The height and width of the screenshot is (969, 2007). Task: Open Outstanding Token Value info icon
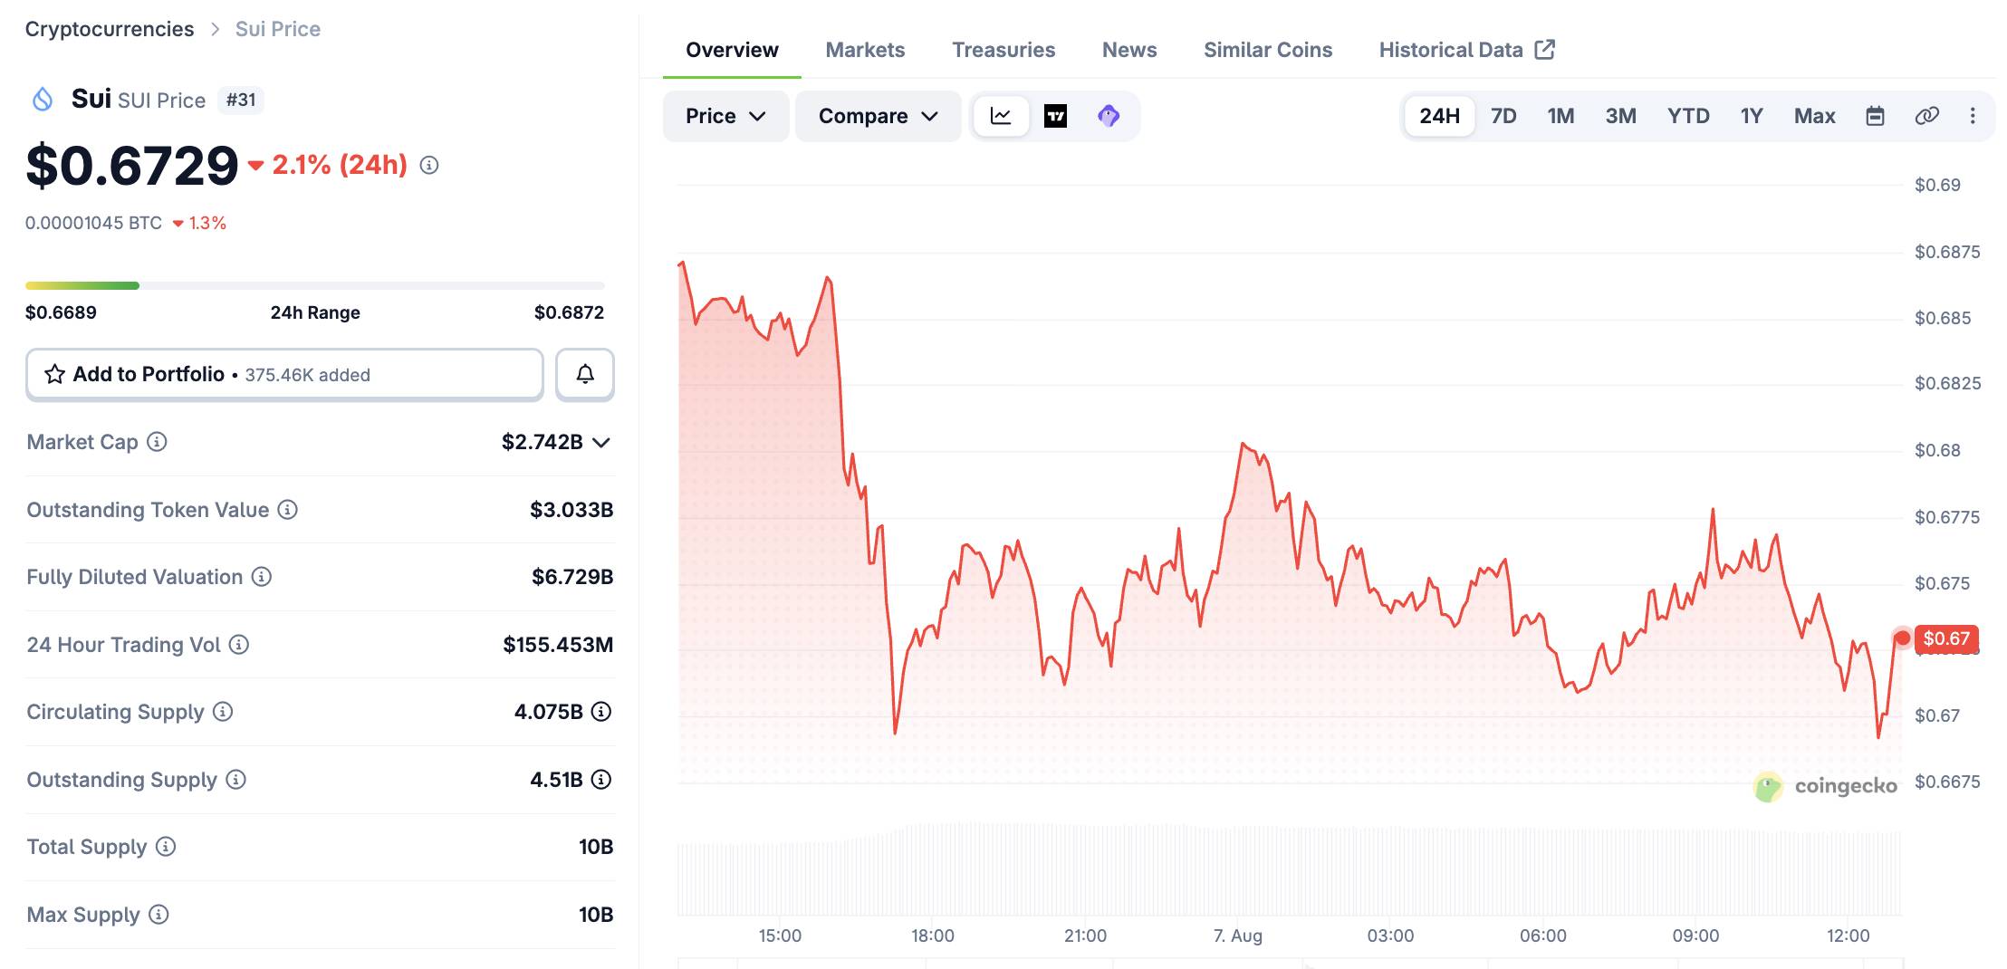point(287,510)
